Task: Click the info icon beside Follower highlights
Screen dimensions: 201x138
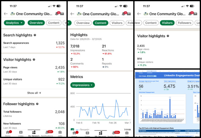Action: click(x=37, y=104)
